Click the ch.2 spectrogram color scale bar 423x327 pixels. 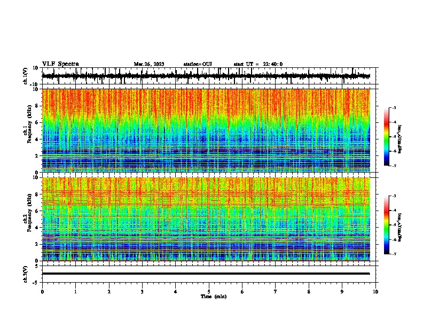coord(386,225)
